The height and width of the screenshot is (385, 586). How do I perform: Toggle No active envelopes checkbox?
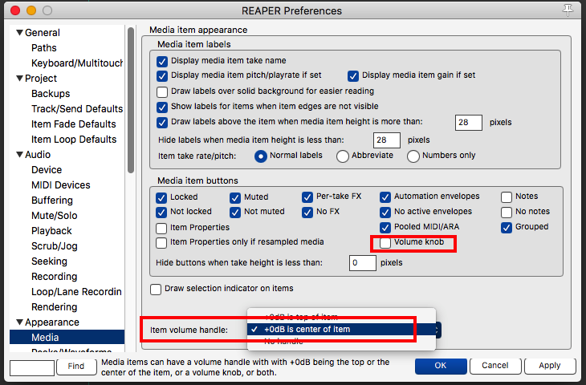point(385,212)
